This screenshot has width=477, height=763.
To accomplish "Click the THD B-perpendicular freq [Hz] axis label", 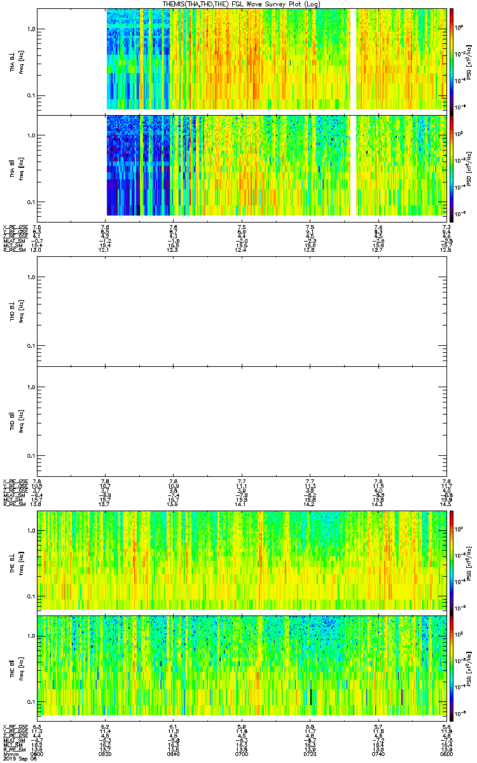I will [x=20, y=312].
